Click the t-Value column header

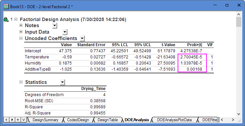168,45
